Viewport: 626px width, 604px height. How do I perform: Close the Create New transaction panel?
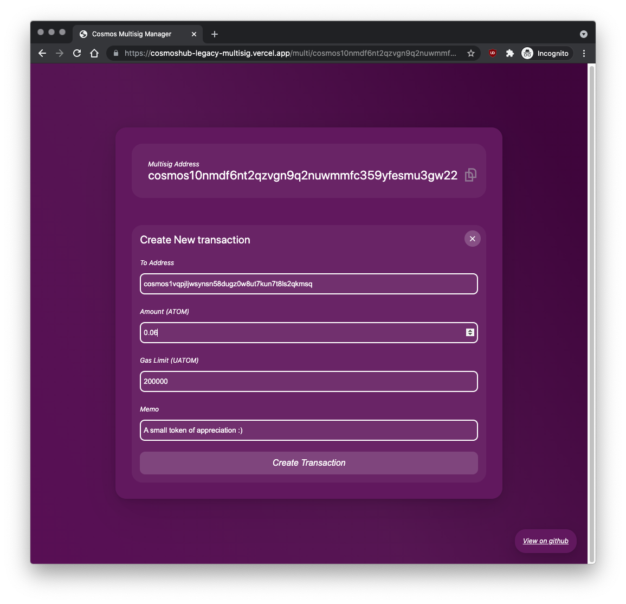472,239
